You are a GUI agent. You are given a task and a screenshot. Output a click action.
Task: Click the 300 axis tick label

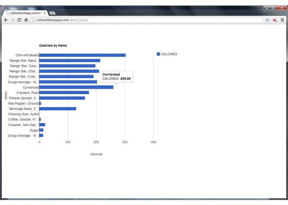click(x=125, y=142)
